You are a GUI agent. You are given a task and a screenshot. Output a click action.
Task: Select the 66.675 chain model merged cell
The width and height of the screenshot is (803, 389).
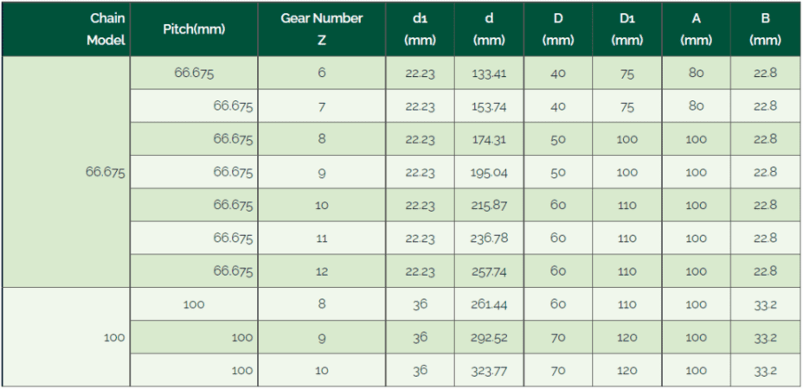tap(66, 172)
